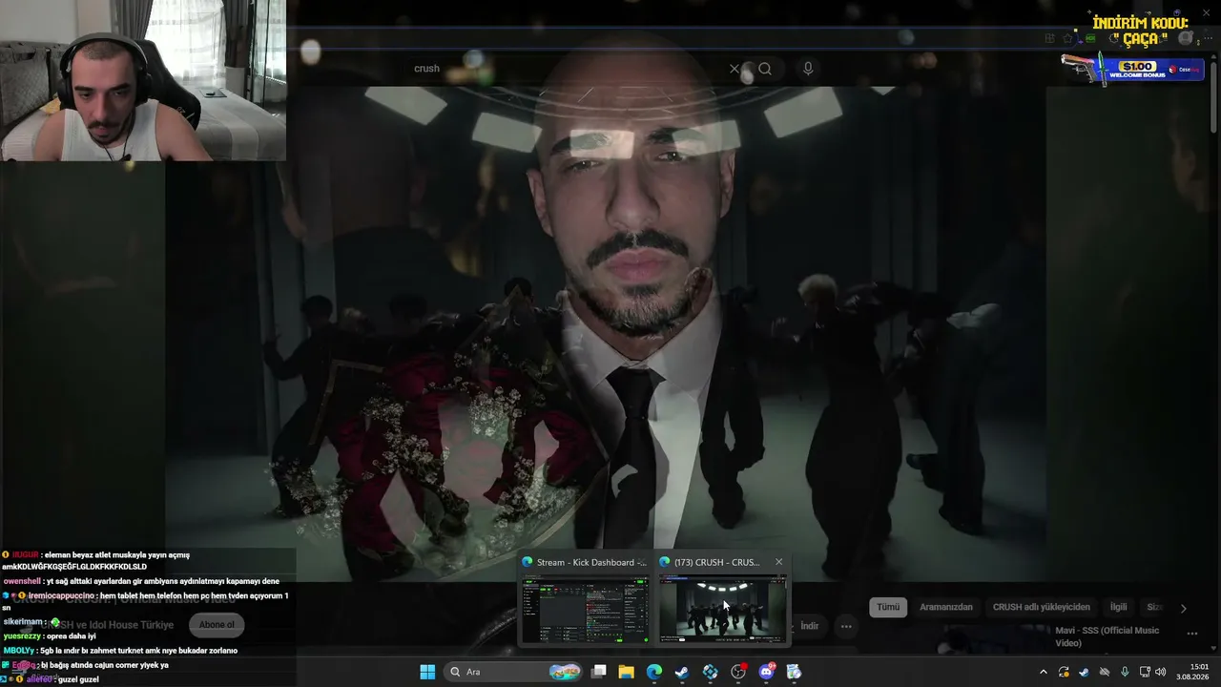Open more actions menu beside İndir

(x=846, y=627)
